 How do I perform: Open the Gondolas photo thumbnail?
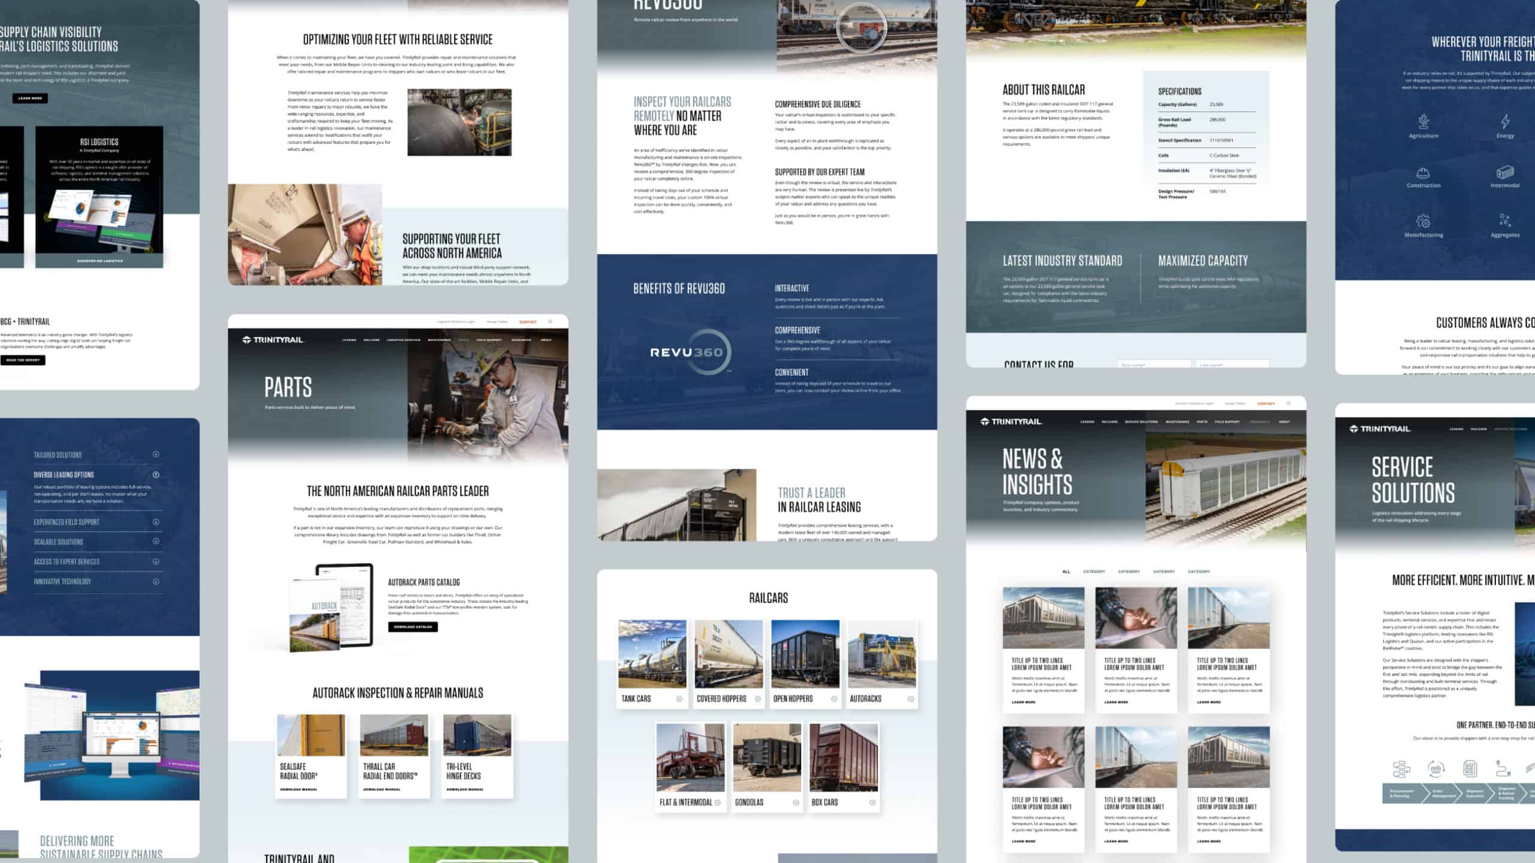point(767,758)
